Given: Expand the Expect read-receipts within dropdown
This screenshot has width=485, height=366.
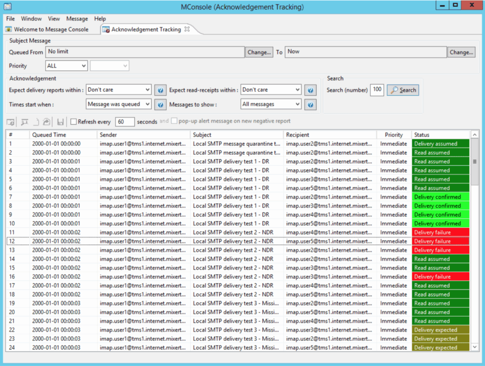Looking at the screenshot, I should click(x=271, y=90).
